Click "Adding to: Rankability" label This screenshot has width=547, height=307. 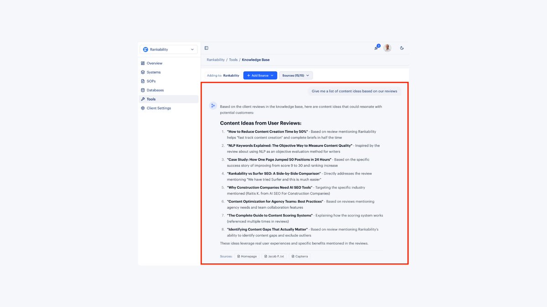[223, 75]
